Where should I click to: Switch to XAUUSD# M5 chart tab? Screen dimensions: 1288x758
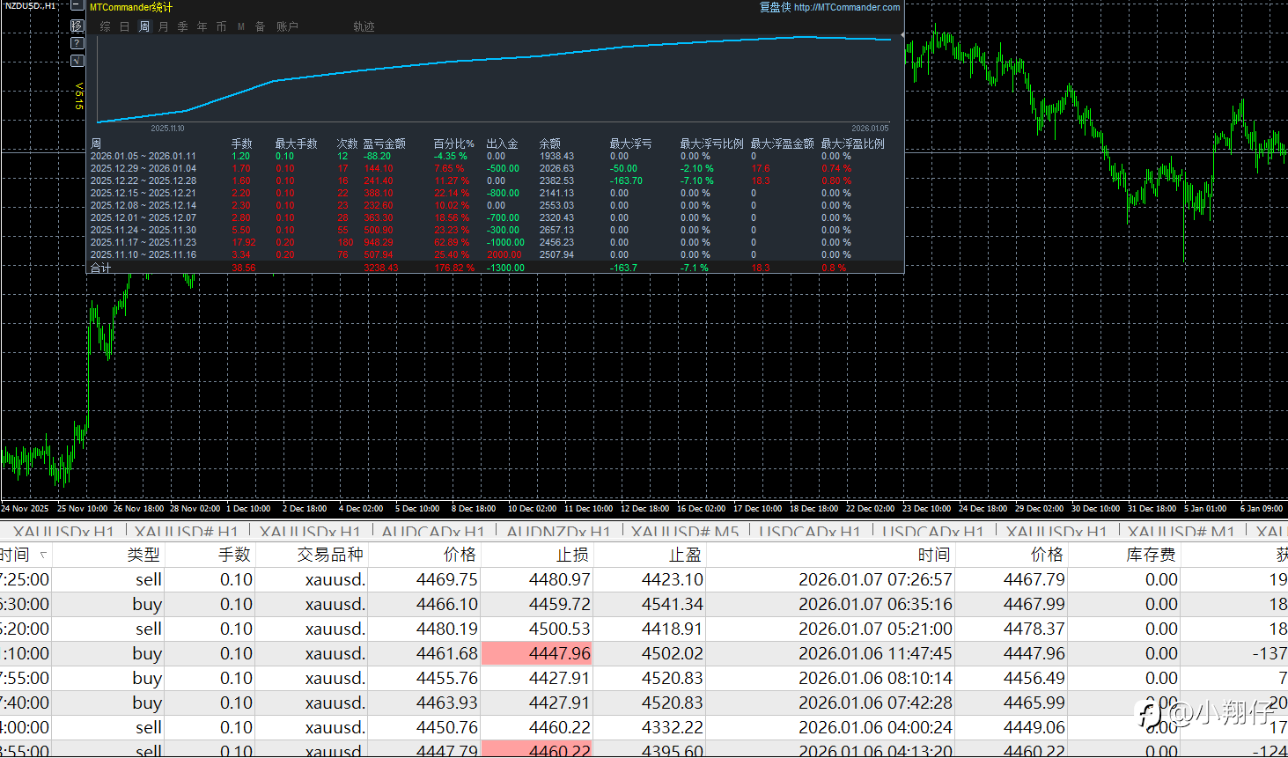(x=685, y=533)
